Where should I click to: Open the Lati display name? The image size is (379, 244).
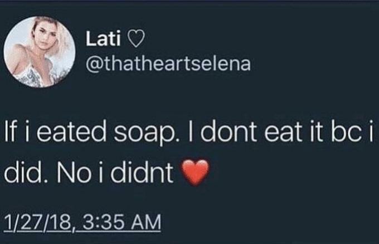pos(103,39)
